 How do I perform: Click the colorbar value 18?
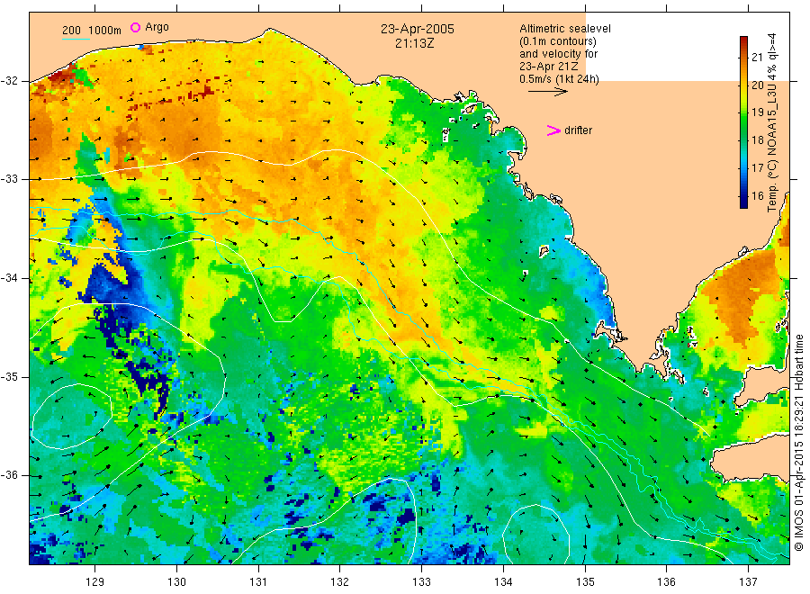(x=757, y=140)
